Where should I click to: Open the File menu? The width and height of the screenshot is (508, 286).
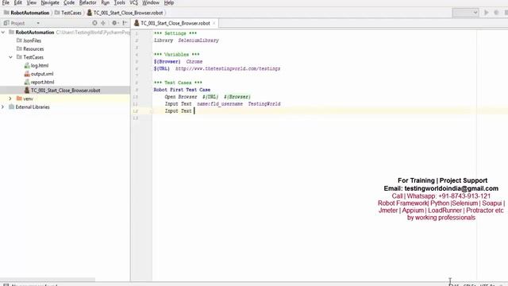[x=6, y=2]
